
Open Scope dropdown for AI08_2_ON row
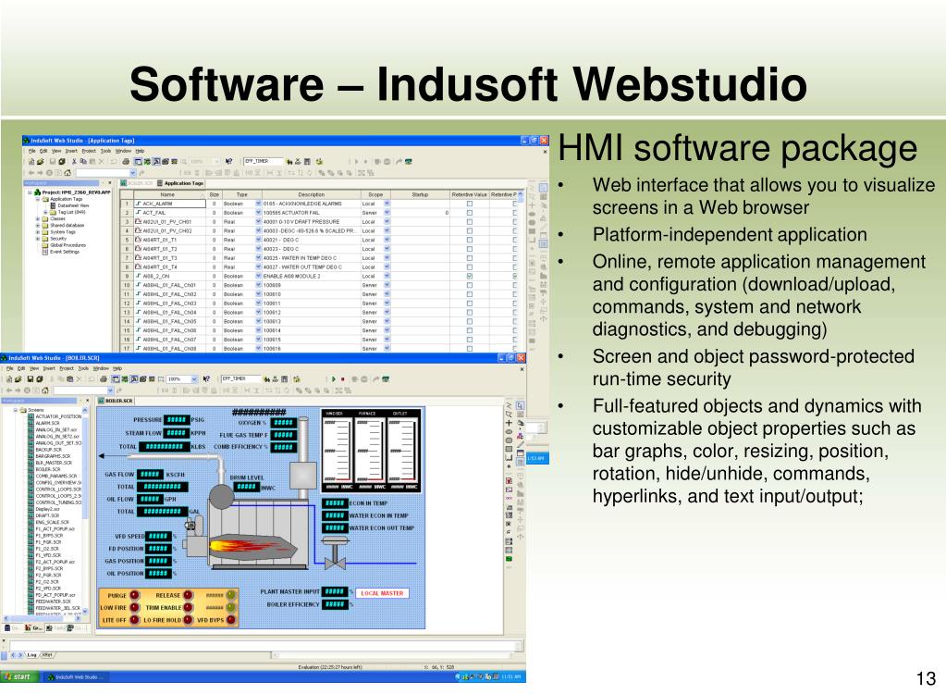(387, 276)
